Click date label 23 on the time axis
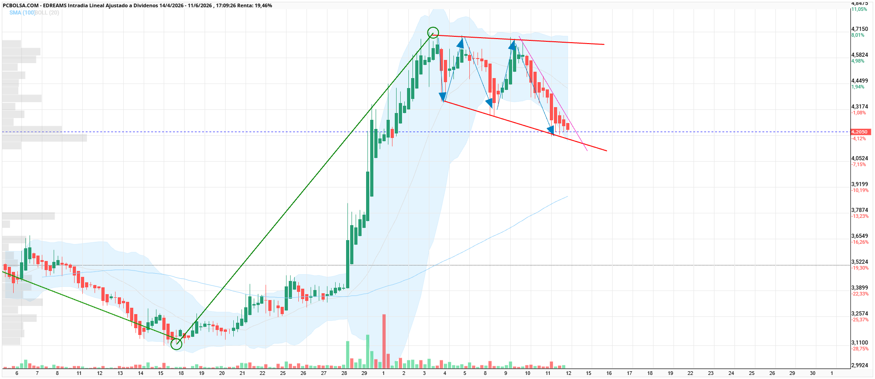Screen dimensions: 875x379 pyautogui.click(x=711, y=374)
